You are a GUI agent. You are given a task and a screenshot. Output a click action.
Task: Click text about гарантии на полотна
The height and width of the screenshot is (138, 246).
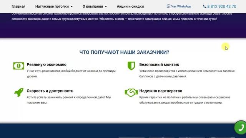[x=185, y=100]
